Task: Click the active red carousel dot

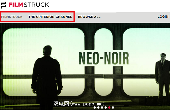Action: [109, 107]
